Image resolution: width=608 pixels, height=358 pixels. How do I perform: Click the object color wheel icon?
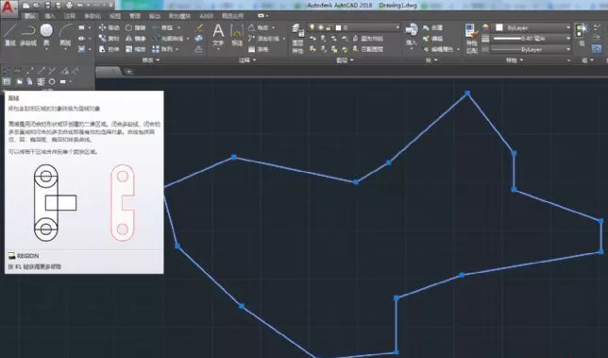(486, 27)
